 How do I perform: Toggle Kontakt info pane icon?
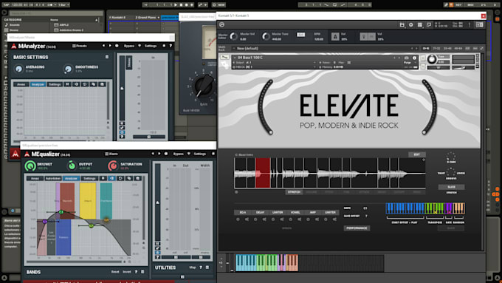tap(480, 24)
